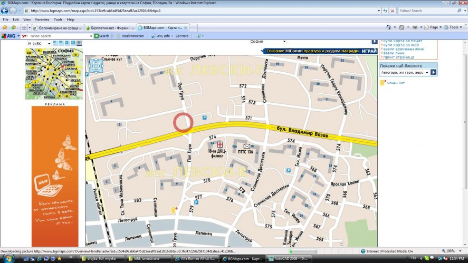Expand the Автогари, жп гари dropdown
Screen dimensions: 468x263
tap(426, 72)
